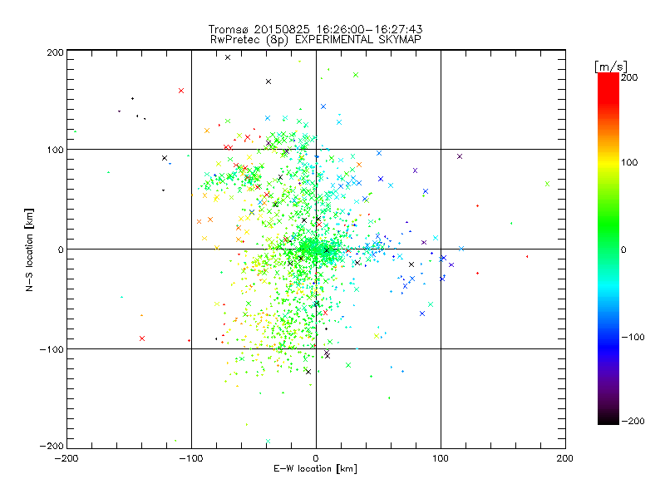665x499 pixels.
Task: Click the colorbar's -200 label
Action: pos(633,421)
